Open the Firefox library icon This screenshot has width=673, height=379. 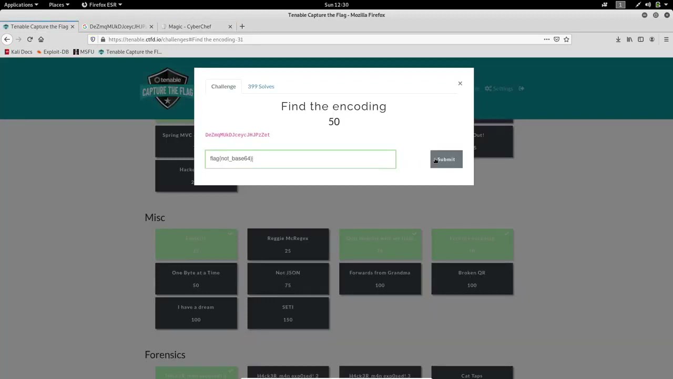629,39
